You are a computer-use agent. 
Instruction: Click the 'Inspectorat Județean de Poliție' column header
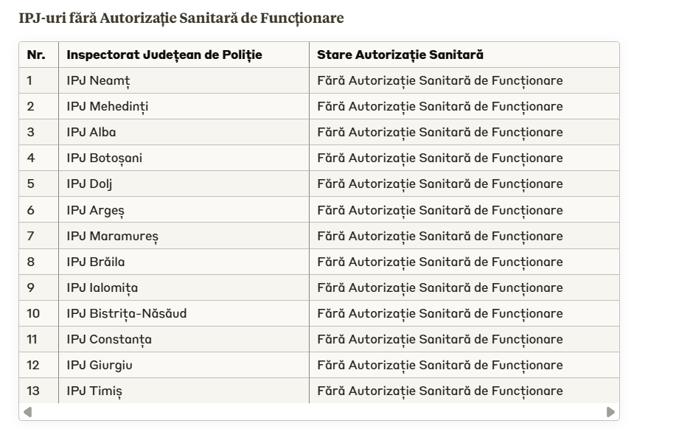pyautogui.click(x=164, y=55)
